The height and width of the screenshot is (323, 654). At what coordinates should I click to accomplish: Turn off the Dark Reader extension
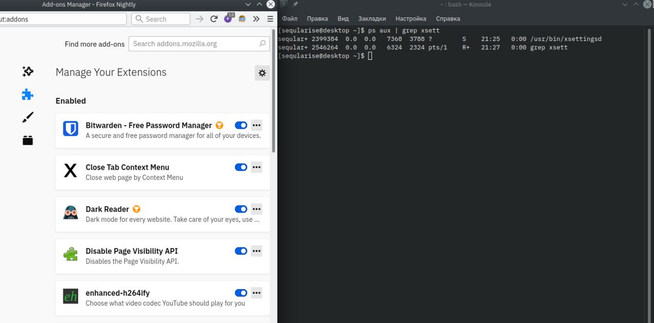tap(241, 209)
